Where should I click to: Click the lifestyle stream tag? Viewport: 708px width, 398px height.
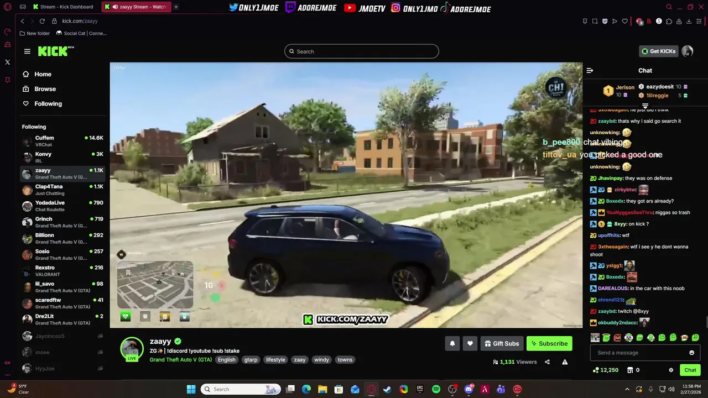pyautogui.click(x=275, y=360)
